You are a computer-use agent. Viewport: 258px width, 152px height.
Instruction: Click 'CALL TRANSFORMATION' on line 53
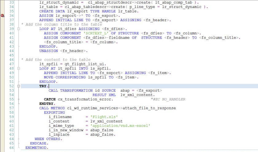point(71,91)
